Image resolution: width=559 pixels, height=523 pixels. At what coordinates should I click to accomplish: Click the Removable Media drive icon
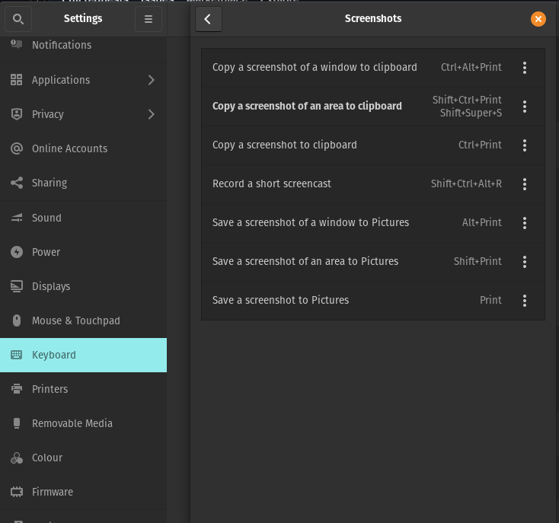tap(17, 423)
